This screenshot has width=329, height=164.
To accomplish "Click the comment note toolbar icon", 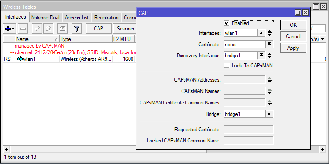I will [x=62, y=29].
